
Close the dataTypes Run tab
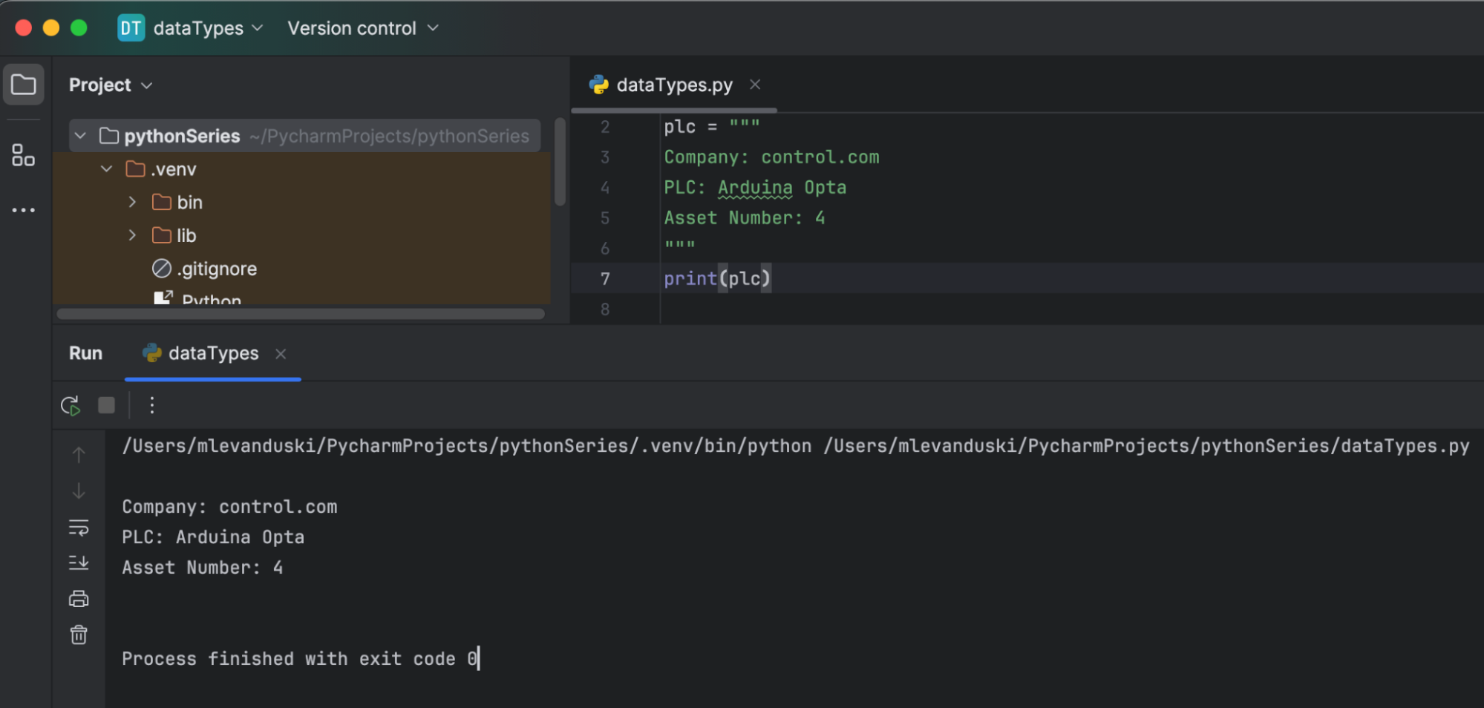point(281,354)
